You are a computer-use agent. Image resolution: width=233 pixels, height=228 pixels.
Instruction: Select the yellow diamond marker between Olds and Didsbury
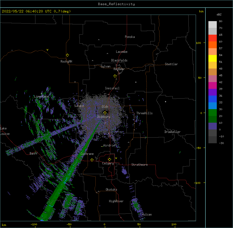[105, 113]
